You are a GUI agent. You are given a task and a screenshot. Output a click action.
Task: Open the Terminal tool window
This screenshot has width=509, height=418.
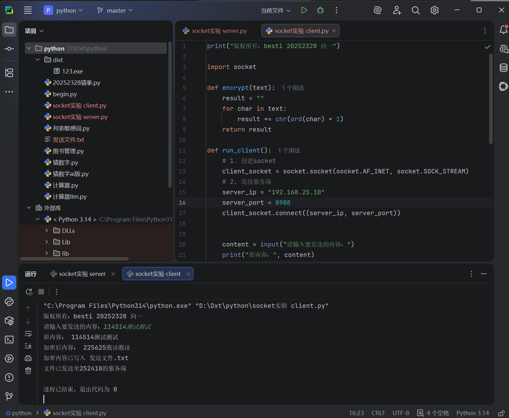[x=9, y=340]
